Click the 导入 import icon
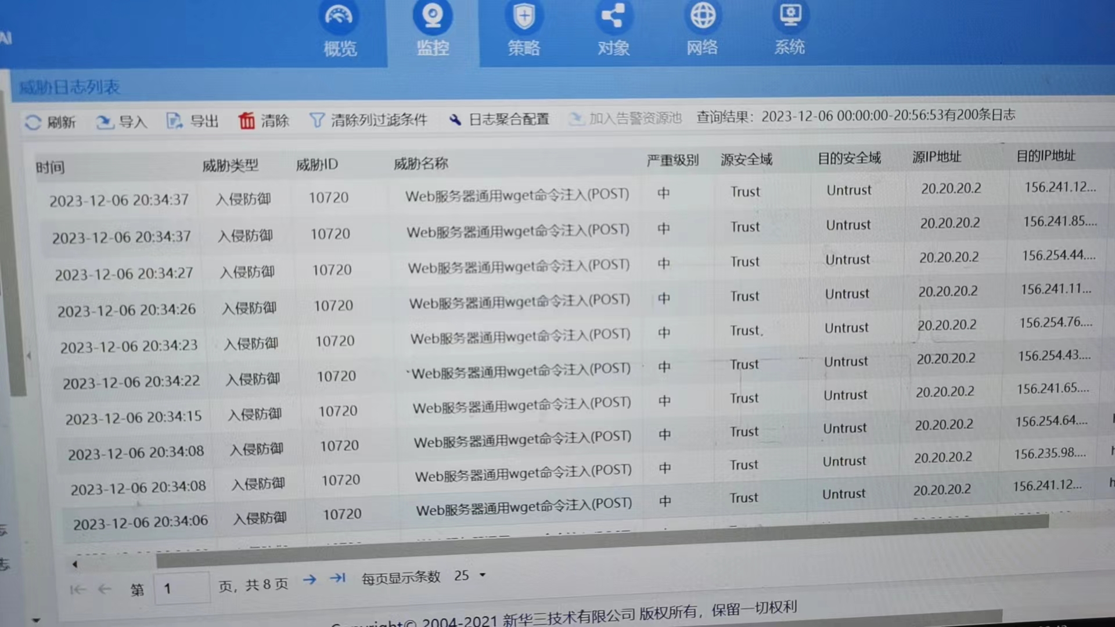This screenshot has width=1115, height=627. click(x=105, y=121)
